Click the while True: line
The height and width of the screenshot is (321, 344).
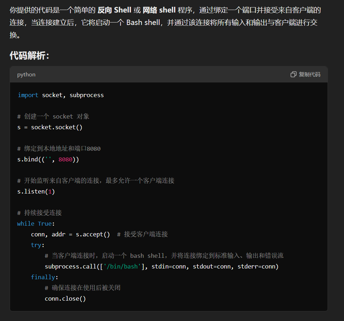point(36,224)
